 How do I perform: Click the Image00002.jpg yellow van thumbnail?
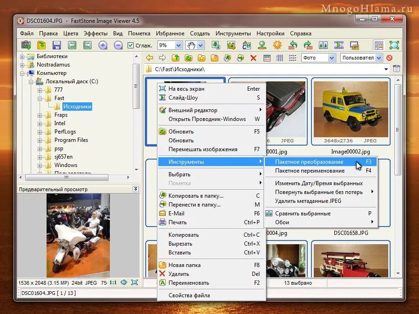[351, 109]
